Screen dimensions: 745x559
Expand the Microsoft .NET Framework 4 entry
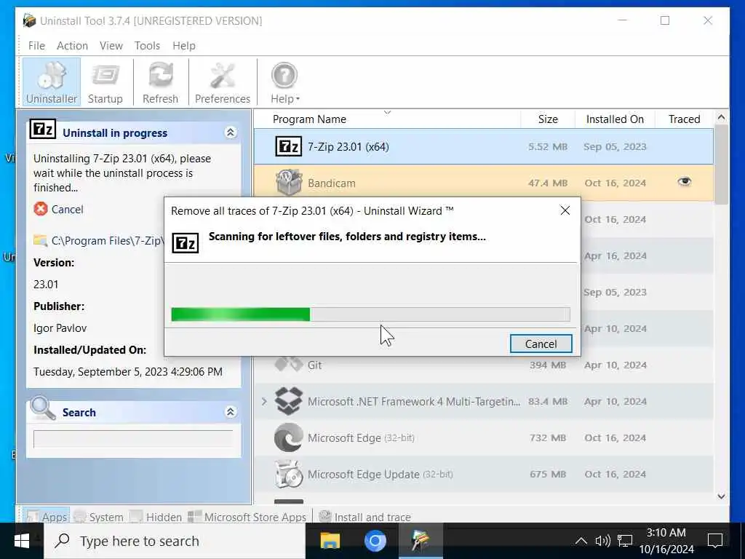pyautogui.click(x=263, y=402)
